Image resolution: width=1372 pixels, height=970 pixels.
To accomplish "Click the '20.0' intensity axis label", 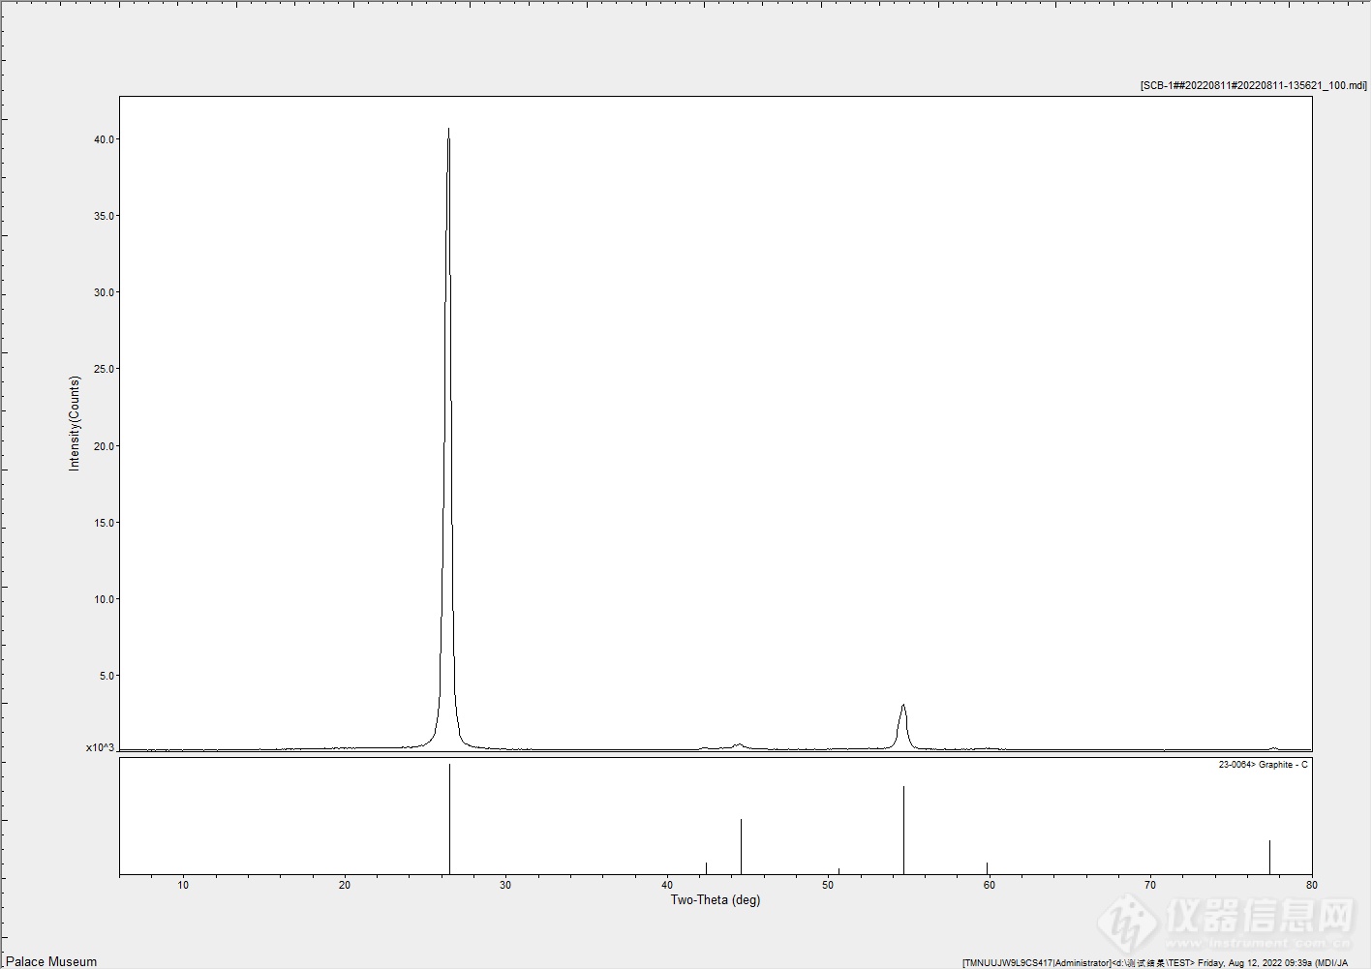I will [105, 446].
